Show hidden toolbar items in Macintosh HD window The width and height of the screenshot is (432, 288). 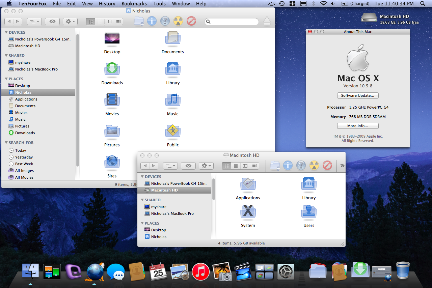342,166
